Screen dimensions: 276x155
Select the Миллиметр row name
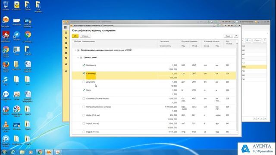click(x=91, y=65)
